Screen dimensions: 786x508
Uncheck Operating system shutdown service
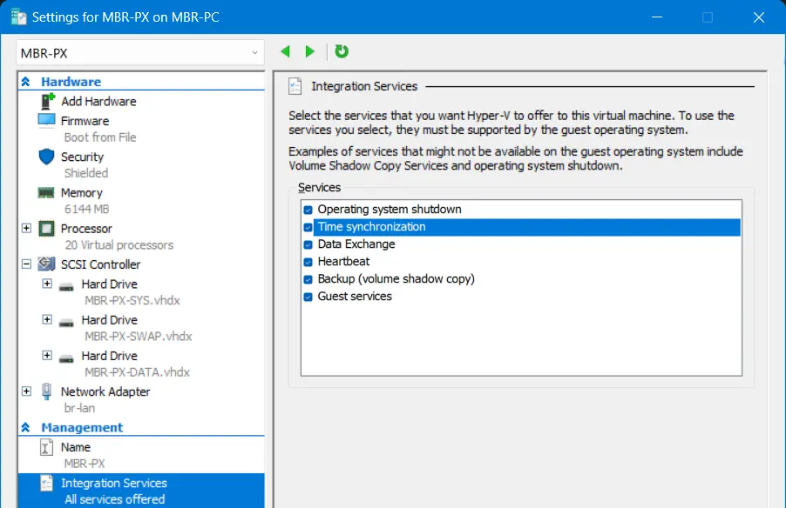pos(308,210)
